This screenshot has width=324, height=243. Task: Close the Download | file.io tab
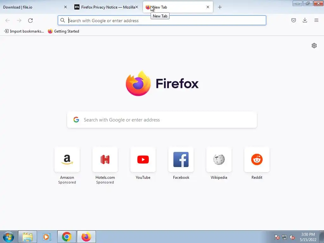click(65, 7)
